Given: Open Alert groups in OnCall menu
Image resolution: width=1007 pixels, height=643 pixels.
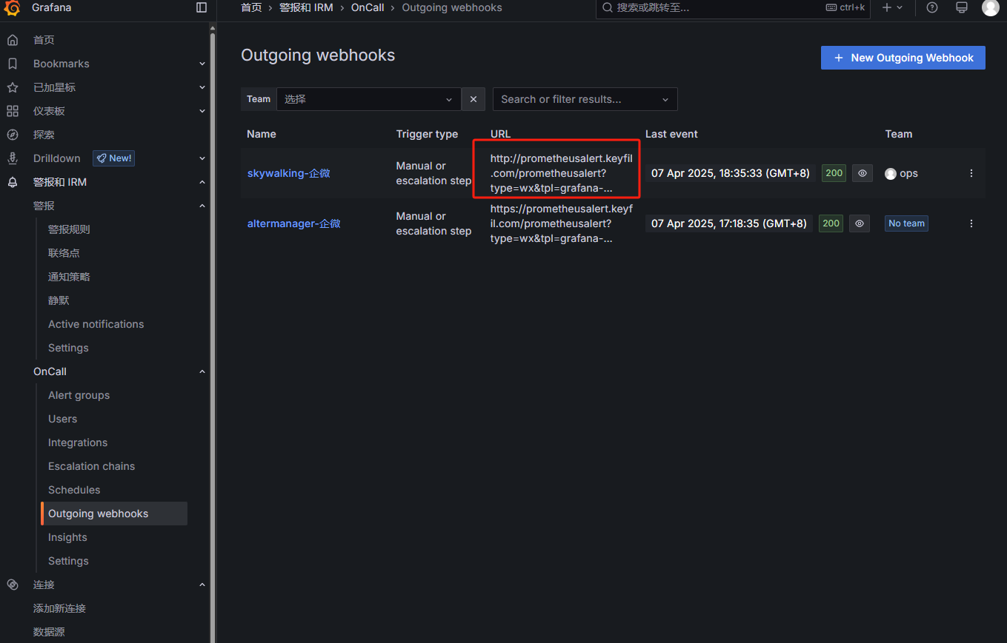Looking at the screenshot, I should (x=79, y=395).
